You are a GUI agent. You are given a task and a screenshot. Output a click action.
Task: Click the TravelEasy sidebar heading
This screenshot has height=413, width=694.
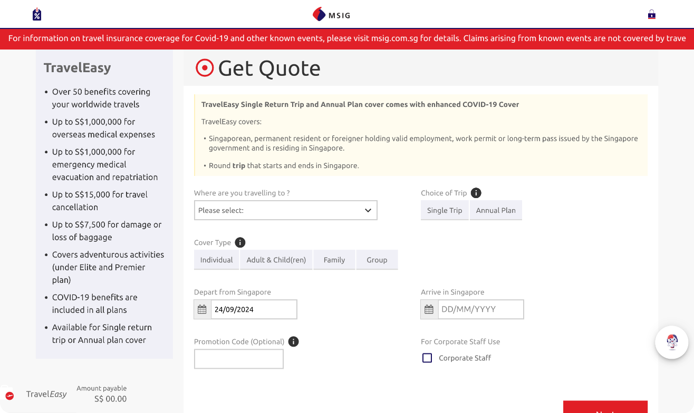click(x=77, y=67)
